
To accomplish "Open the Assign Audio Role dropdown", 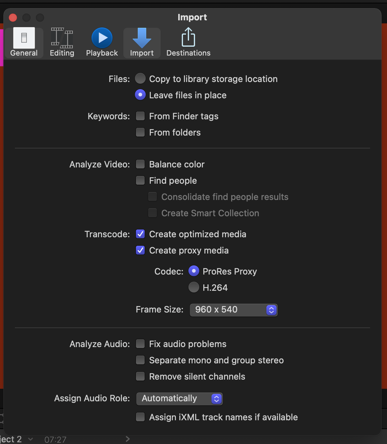I will point(179,399).
